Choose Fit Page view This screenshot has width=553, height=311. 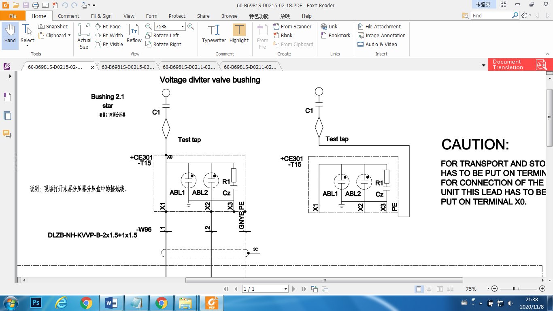coord(108,26)
